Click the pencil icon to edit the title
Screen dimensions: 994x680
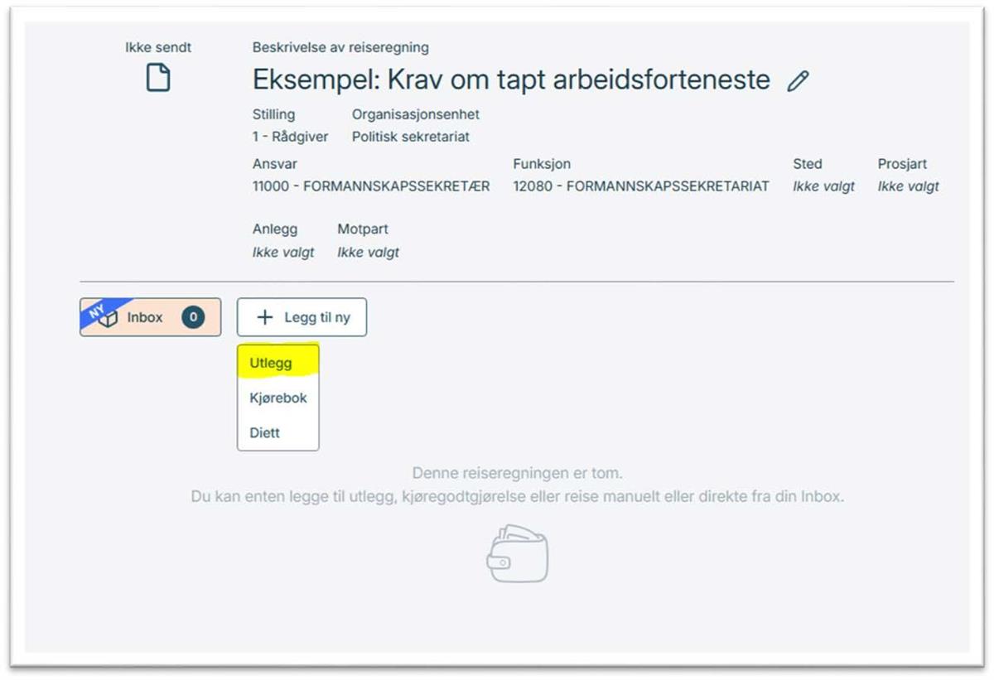click(x=797, y=80)
